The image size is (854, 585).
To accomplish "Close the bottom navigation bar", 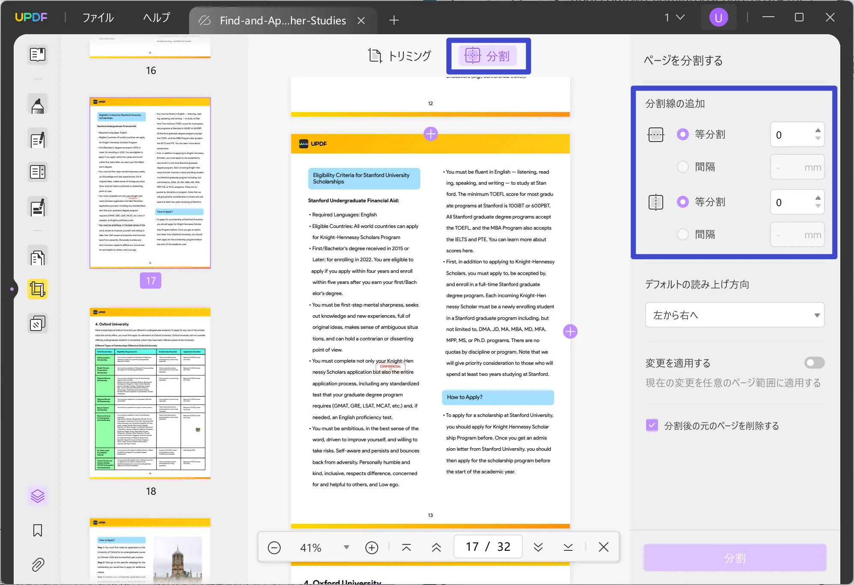I will click(604, 547).
